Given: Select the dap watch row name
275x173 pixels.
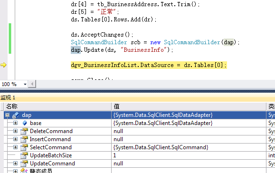Looking at the screenshot, I should click(x=27, y=115).
